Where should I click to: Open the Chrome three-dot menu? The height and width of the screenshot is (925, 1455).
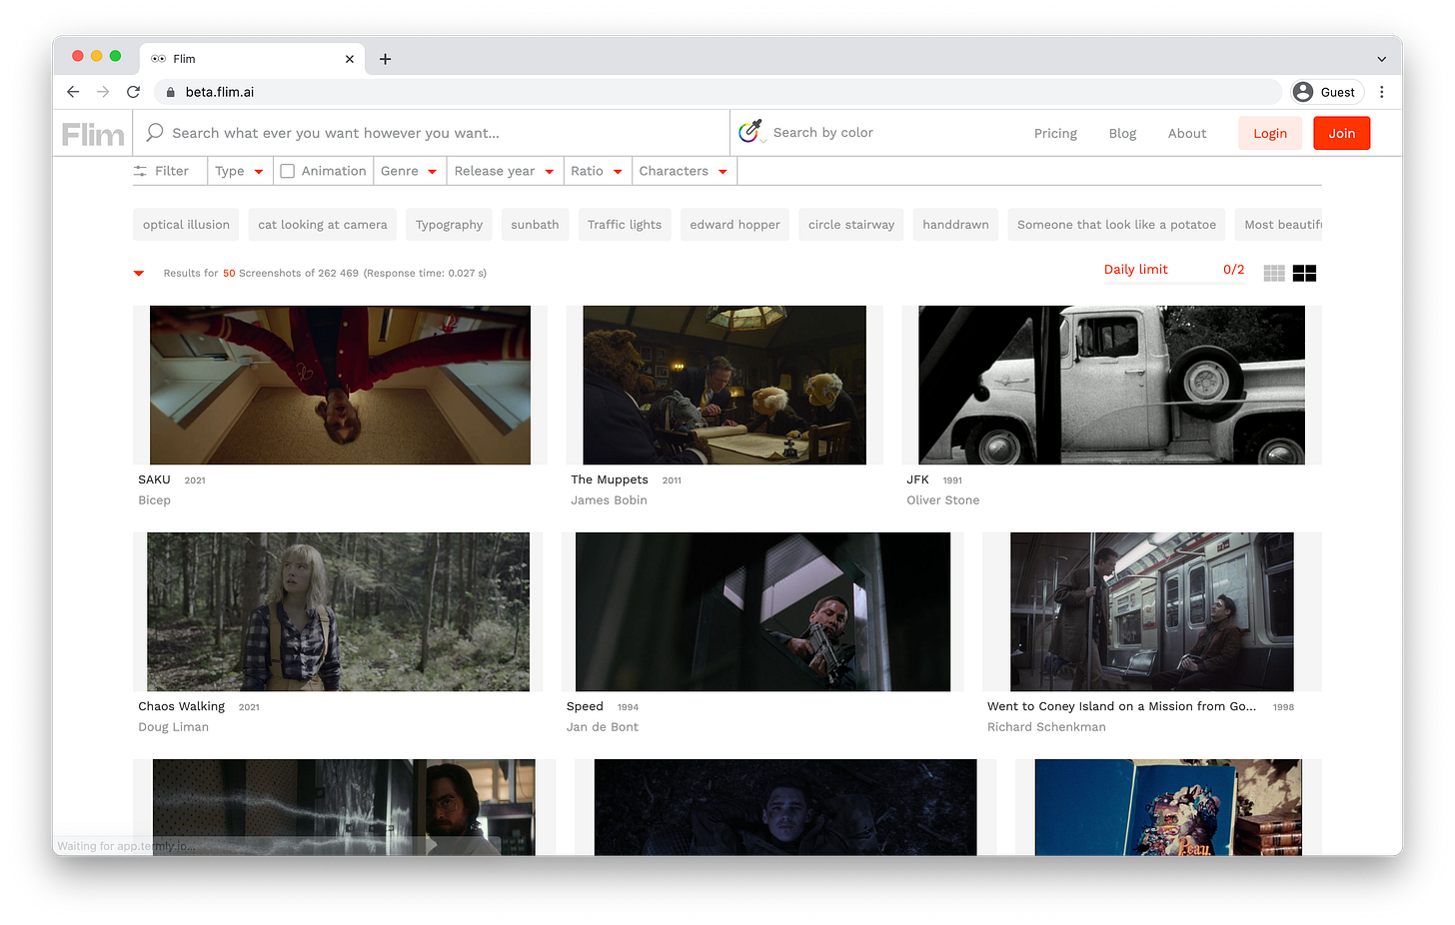tap(1382, 92)
